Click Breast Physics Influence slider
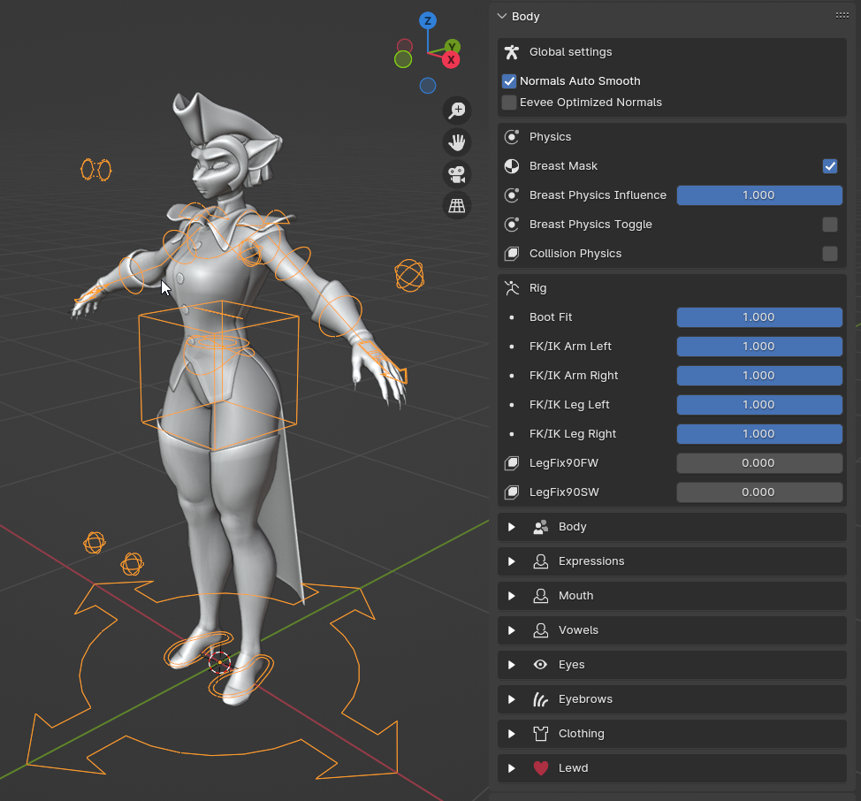The image size is (861, 801). [x=759, y=195]
